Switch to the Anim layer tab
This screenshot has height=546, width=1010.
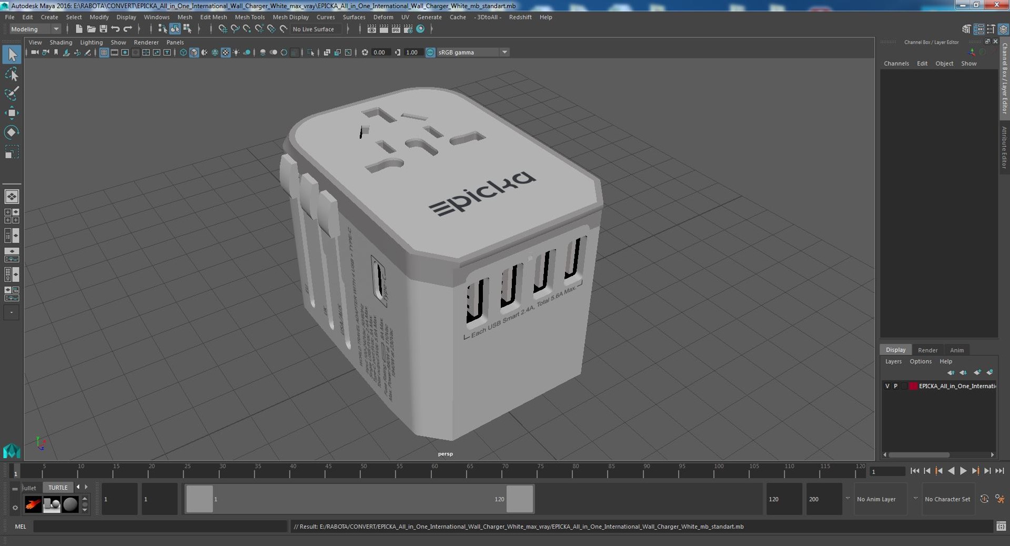tap(956, 350)
